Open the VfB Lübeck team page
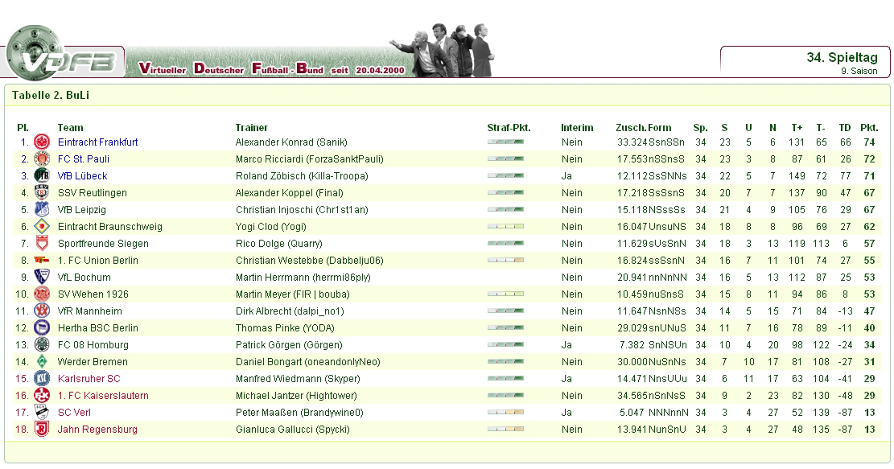Screen dimensions: 894x469 click(82, 176)
